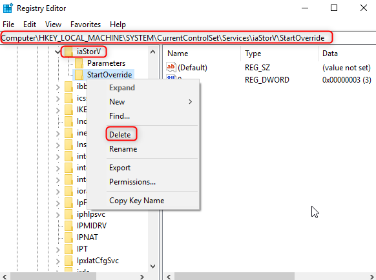Select the iaStorV folder icon
The width and height of the screenshot is (376, 280).
[68, 52]
